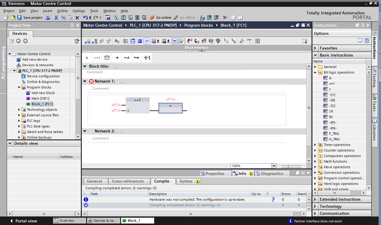The width and height of the screenshot is (381, 225).
Task: Open the Edit menu
Action: (22, 11)
